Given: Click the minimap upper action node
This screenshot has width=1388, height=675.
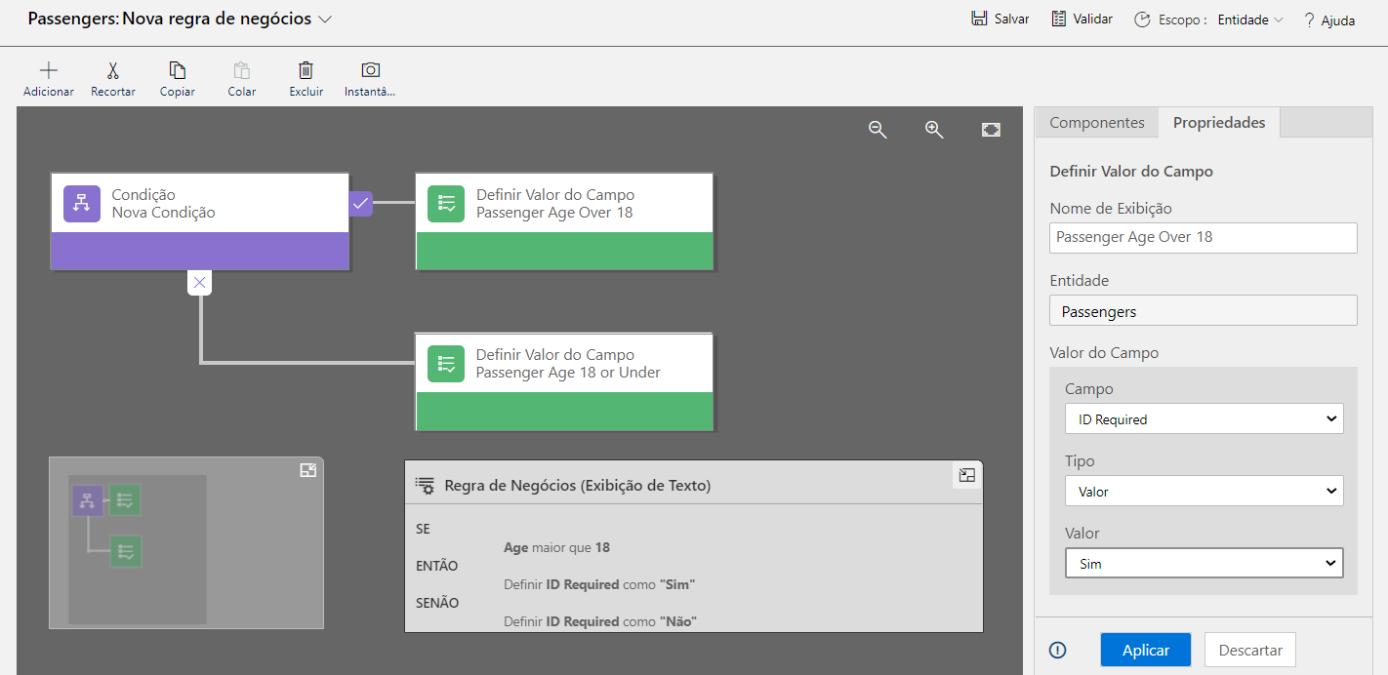Looking at the screenshot, I should (x=124, y=500).
